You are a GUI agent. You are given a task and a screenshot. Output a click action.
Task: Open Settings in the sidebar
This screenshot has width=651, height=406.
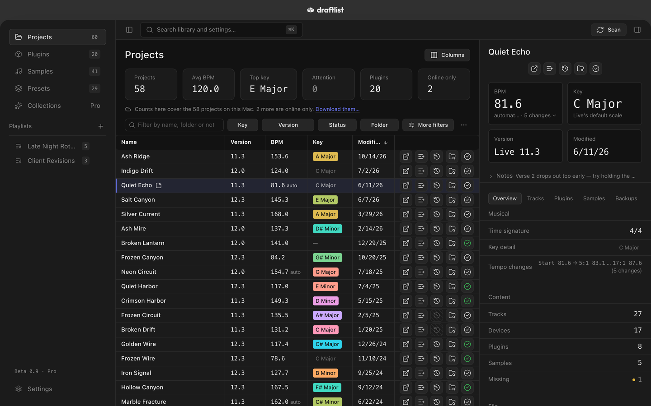tap(57, 389)
